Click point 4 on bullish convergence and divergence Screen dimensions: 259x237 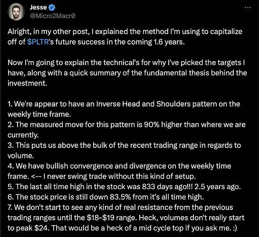click(x=119, y=171)
